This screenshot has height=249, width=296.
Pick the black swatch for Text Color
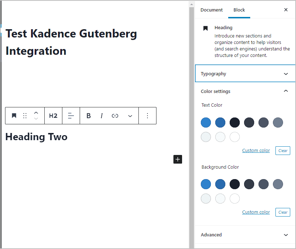click(x=235, y=123)
